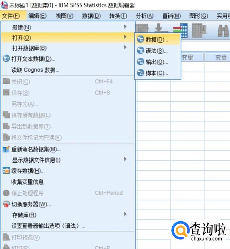Click the icon beside 数据(D)... submenu item
This screenshot has height=249, width=230.
click(x=140, y=39)
